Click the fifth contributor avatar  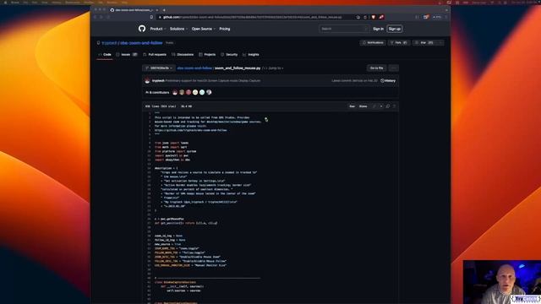pos(202,92)
